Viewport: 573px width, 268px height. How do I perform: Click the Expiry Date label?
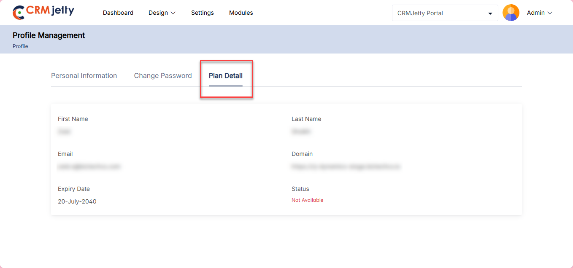point(73,189)
